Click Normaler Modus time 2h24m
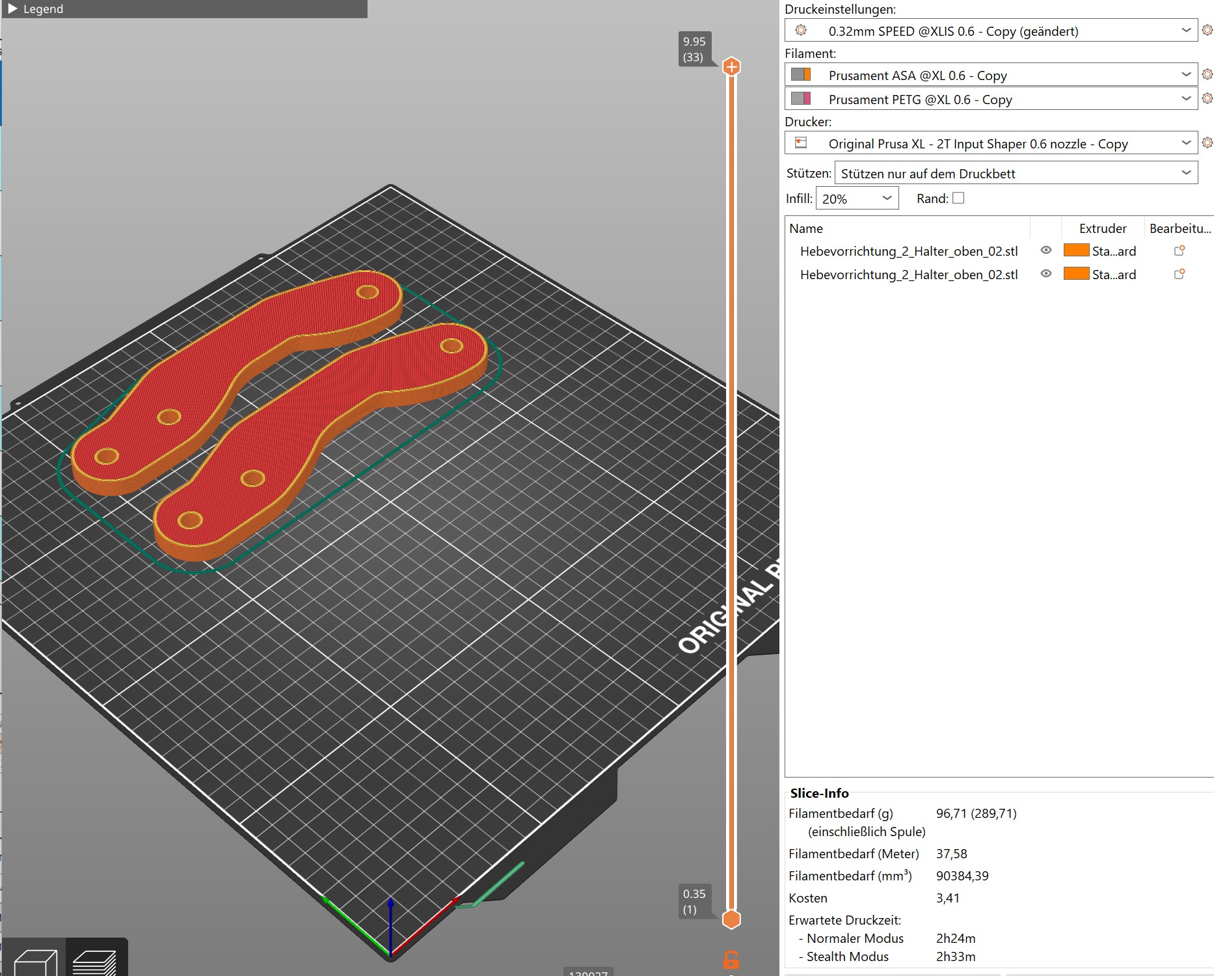1214x976 pixels. (956, 938)
